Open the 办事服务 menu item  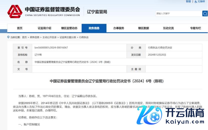click(x=119, y=28)
